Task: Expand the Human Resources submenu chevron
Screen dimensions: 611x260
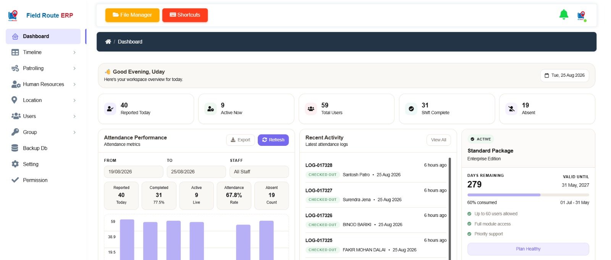Action: [74, 84]
